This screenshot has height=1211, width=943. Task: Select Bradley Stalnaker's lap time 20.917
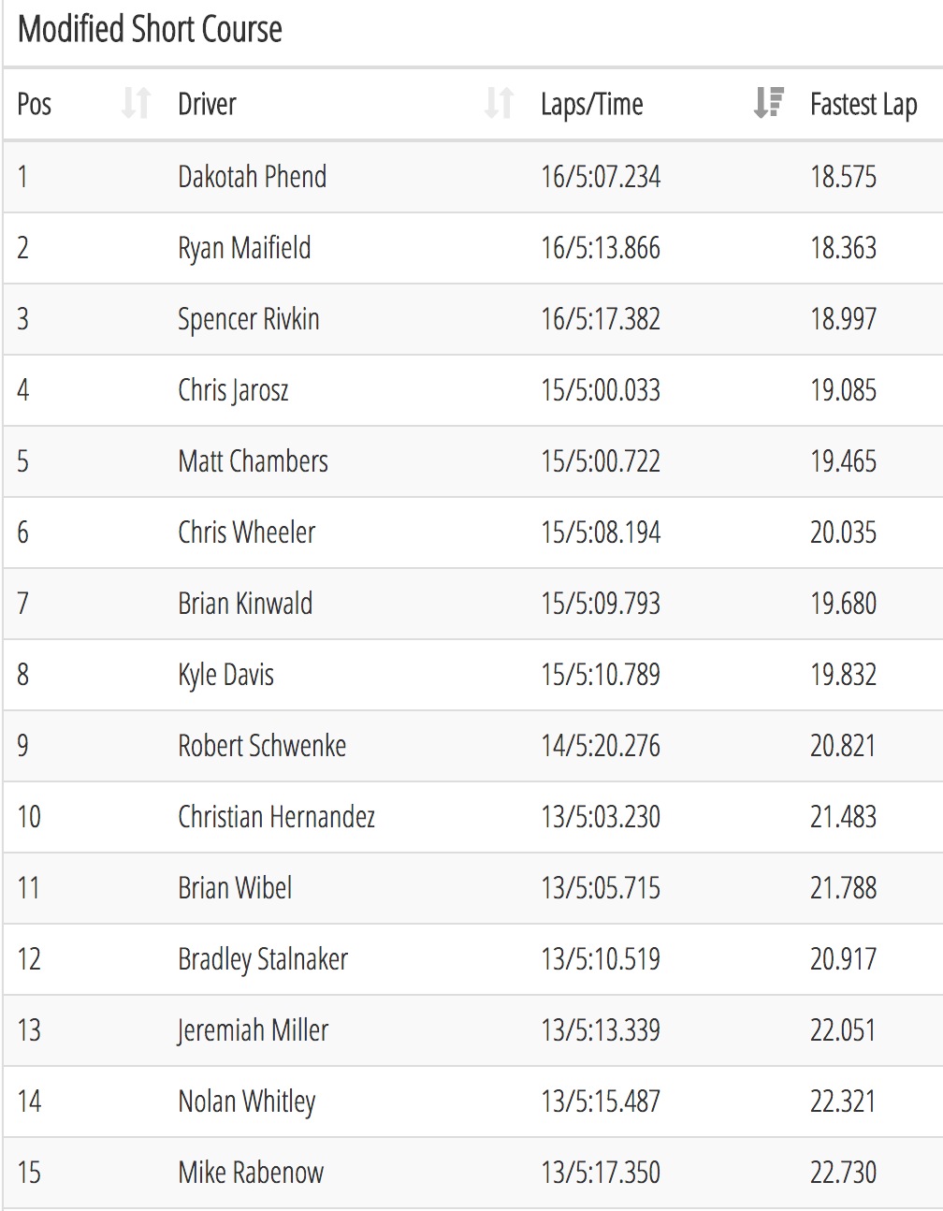[x=844, y=959]
